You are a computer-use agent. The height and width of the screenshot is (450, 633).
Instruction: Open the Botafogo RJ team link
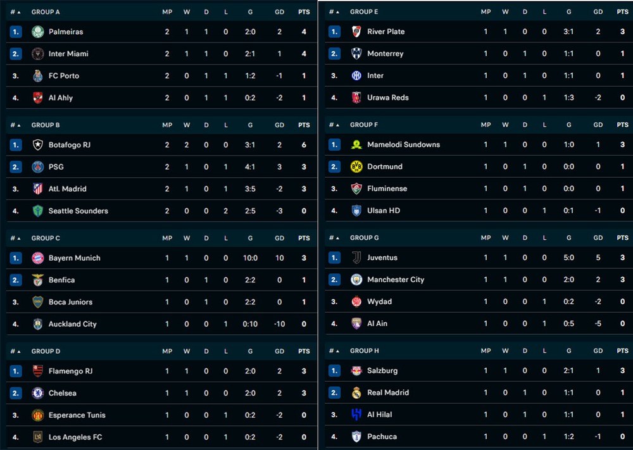pyautogui.click(x=70, y=145)
